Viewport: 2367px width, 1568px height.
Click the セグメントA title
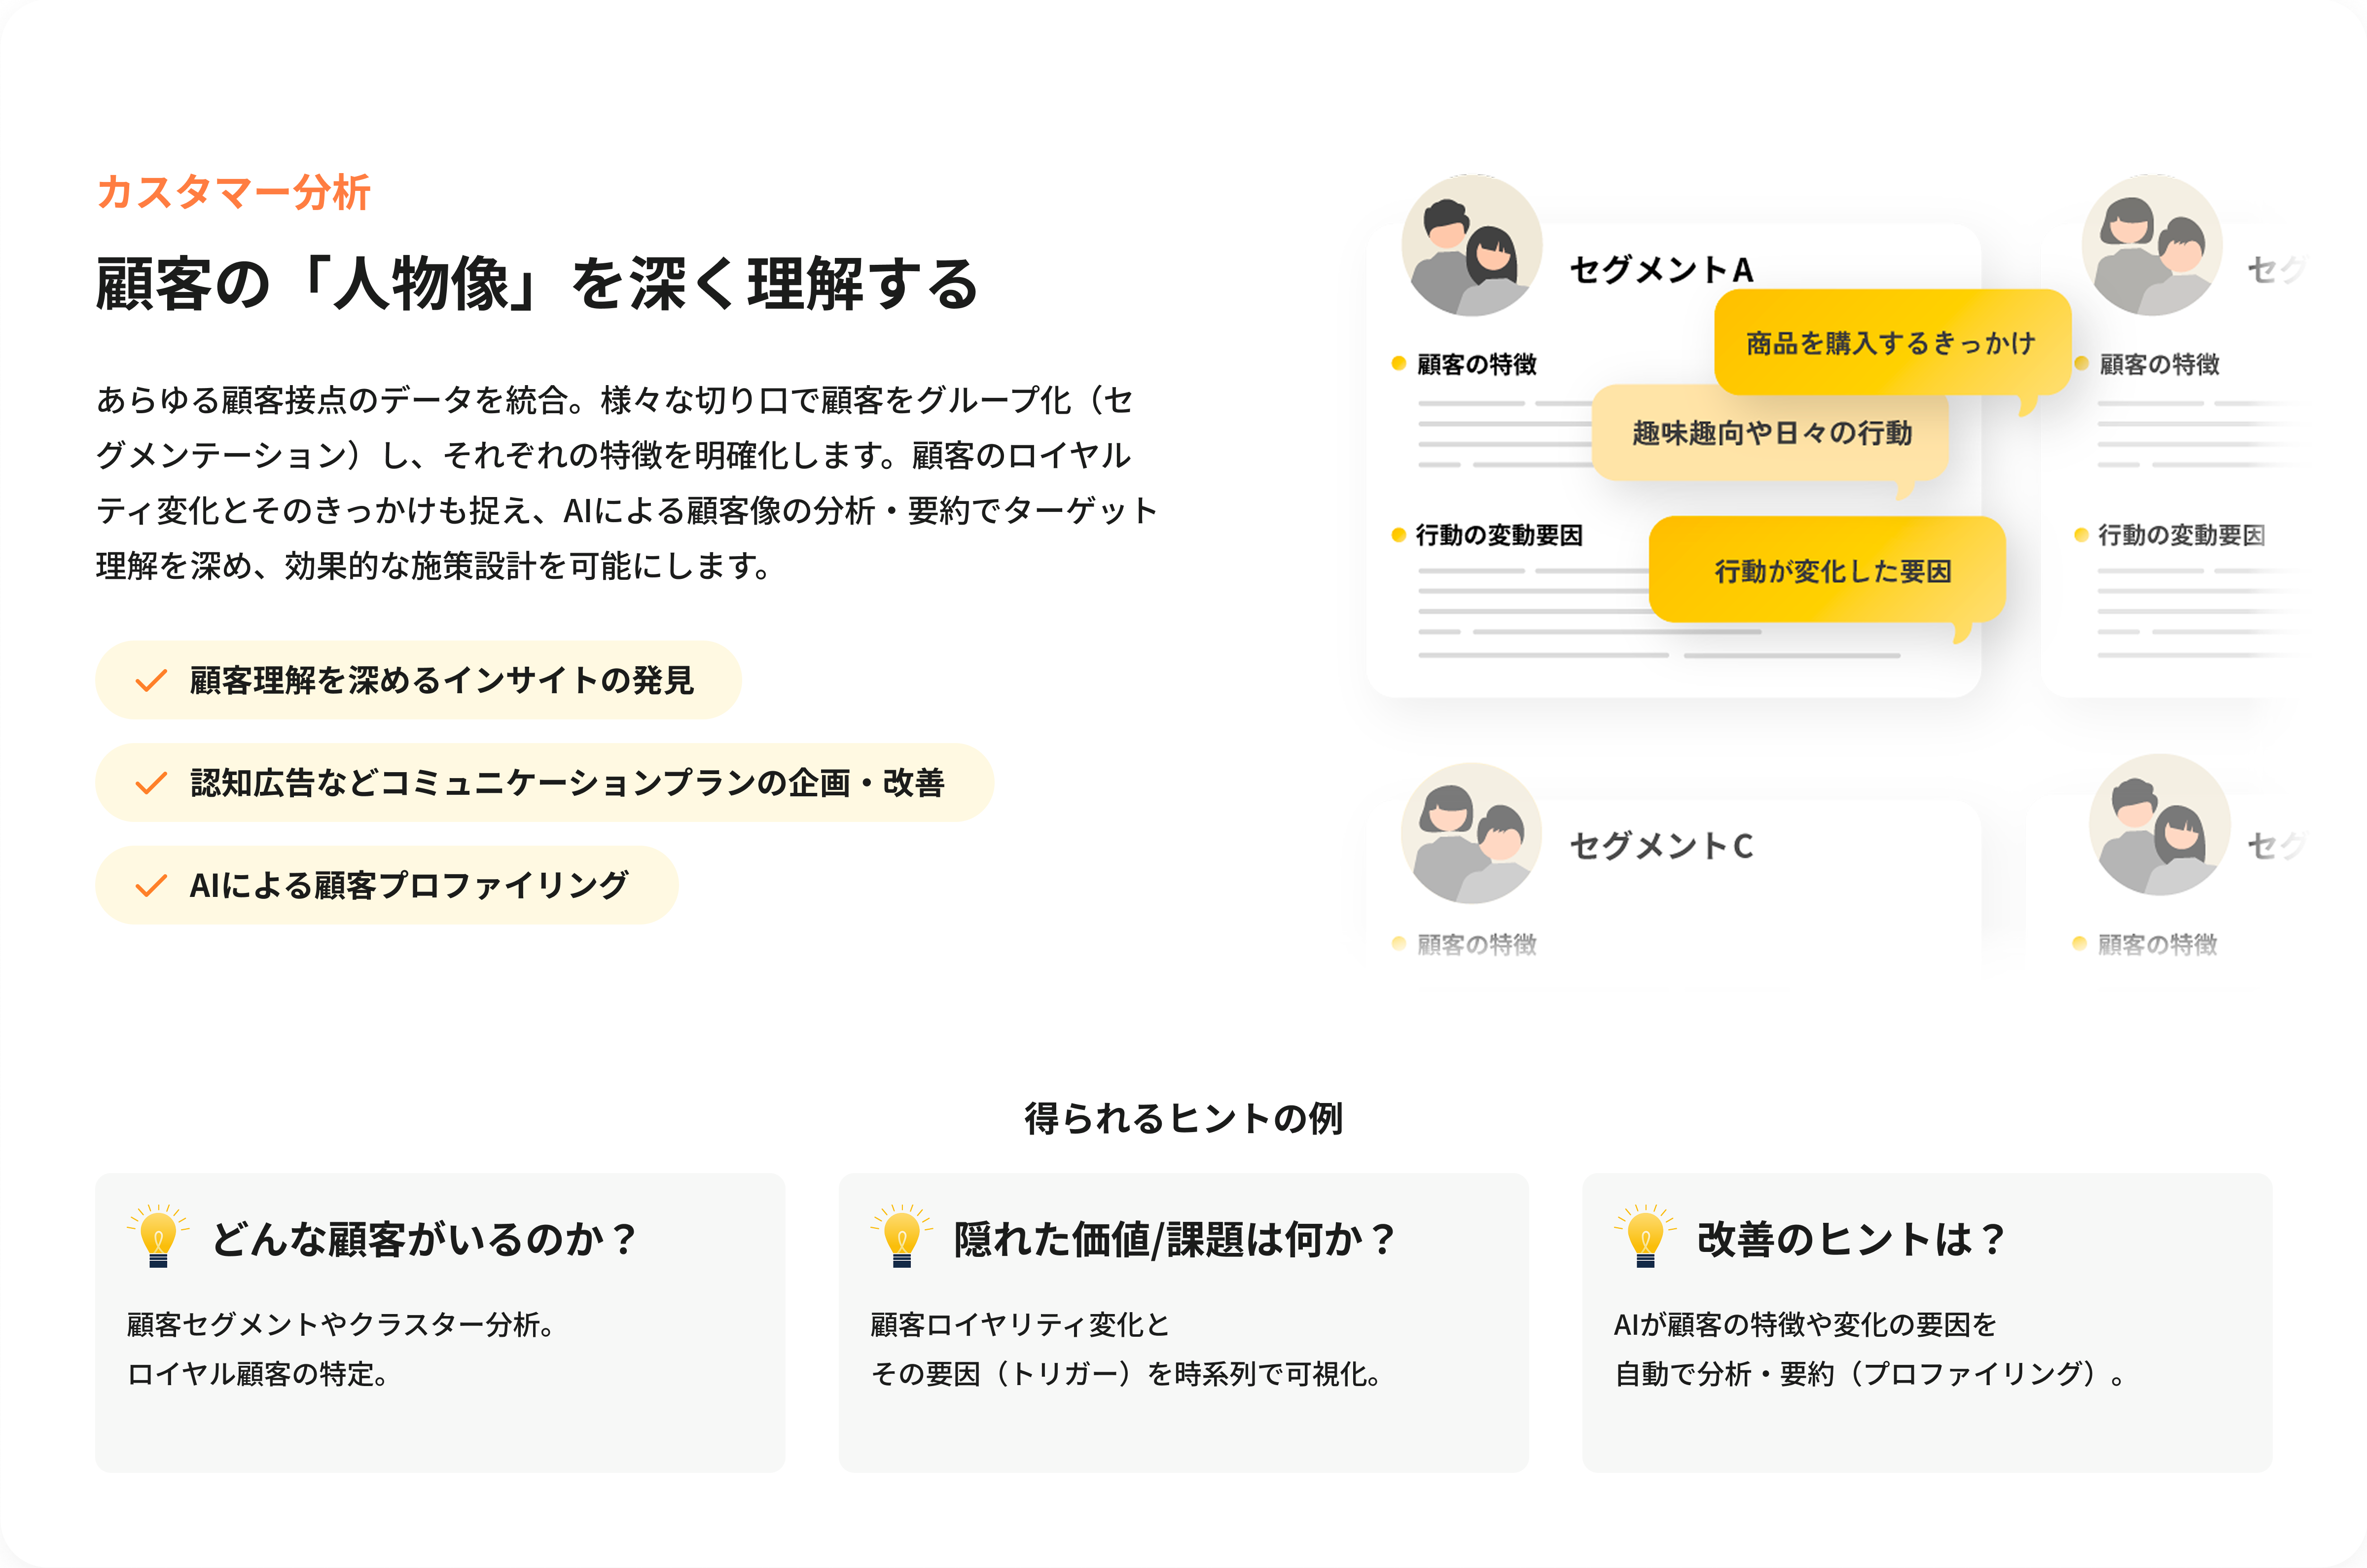pos(1661,269)
